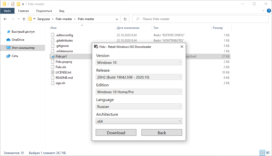272x156 pixels.
Task: Open properties via quick access toolbar icon
Action: pyautogui.click(x=12, y=4)
